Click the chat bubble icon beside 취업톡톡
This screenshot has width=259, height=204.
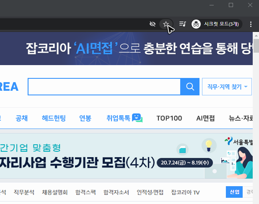click(x=137, y=118)
